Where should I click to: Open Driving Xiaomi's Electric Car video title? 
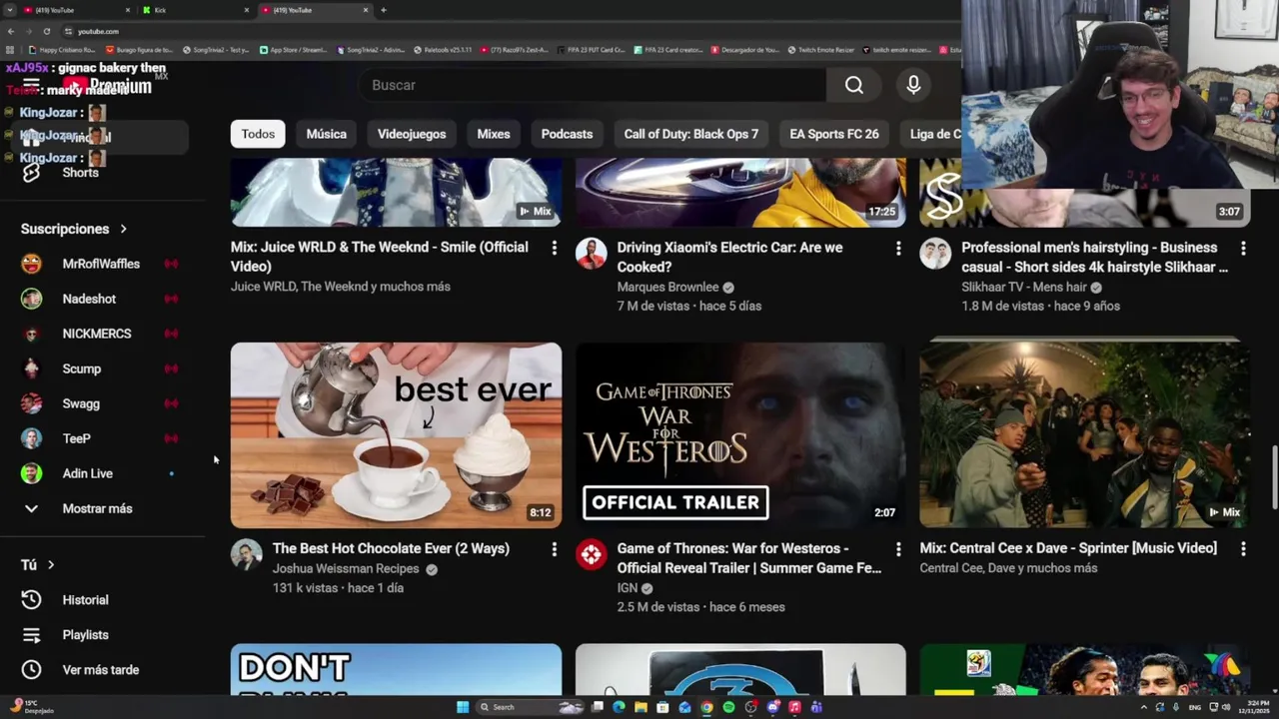[729, 257]
